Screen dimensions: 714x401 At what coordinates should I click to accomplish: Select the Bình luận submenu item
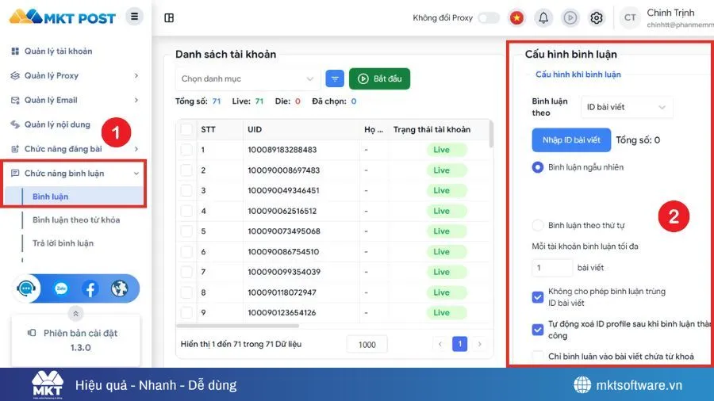tap(75, 197)
